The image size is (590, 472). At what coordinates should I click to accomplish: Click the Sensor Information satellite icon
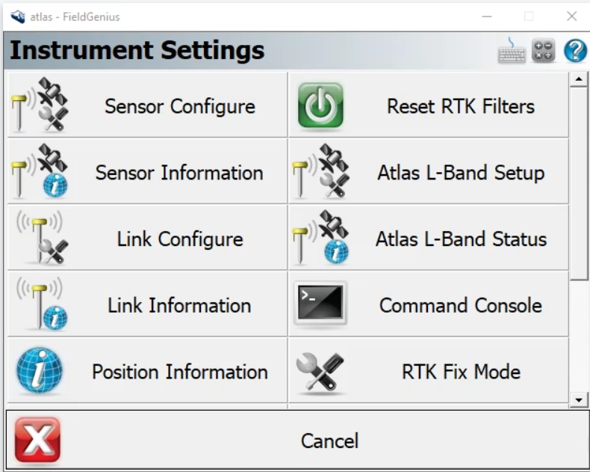[x=40, y=171]
